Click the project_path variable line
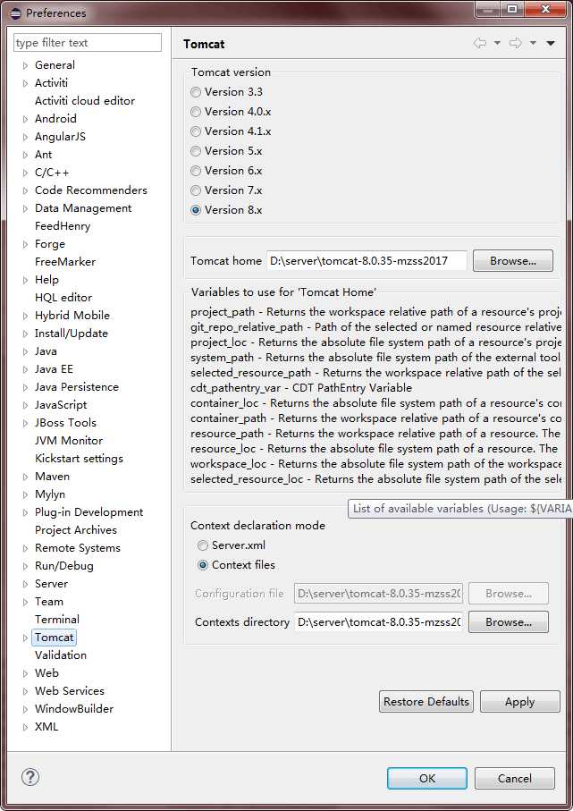This screenshot has width=573, height=811. [375, 312]
